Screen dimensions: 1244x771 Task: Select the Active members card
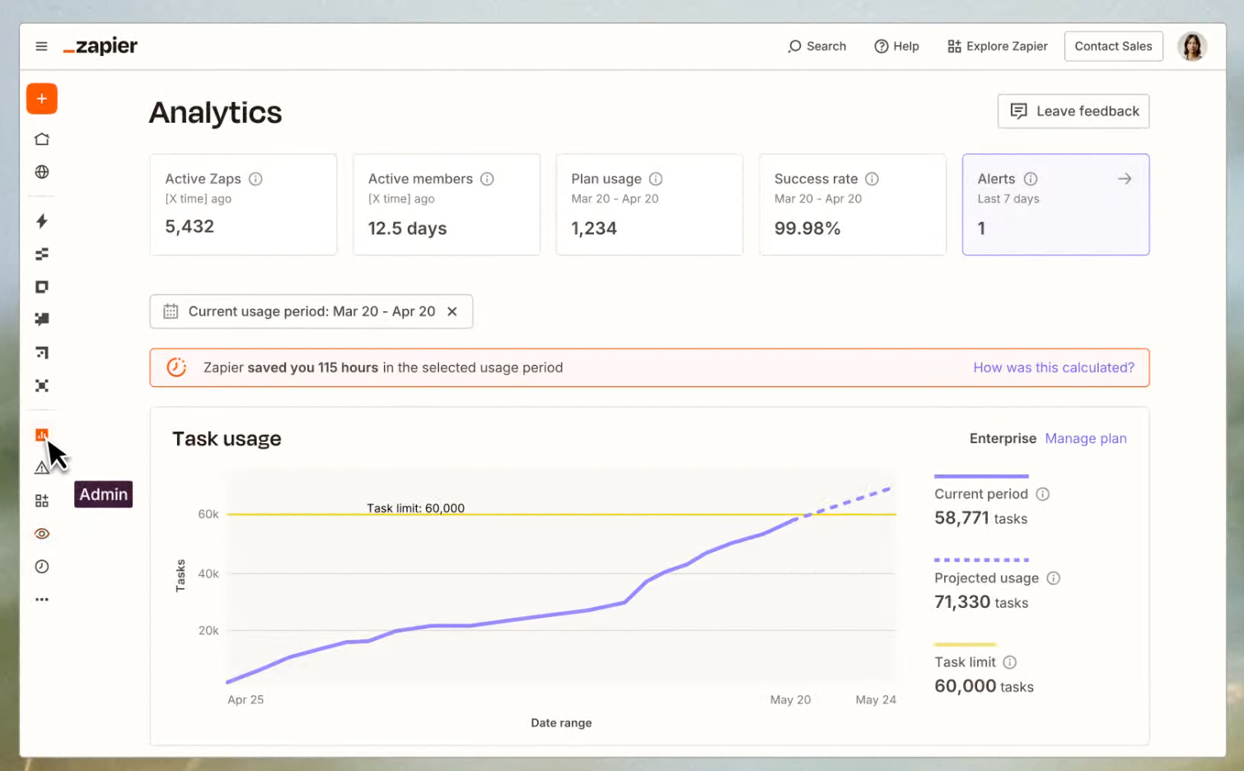coord(447,204)
